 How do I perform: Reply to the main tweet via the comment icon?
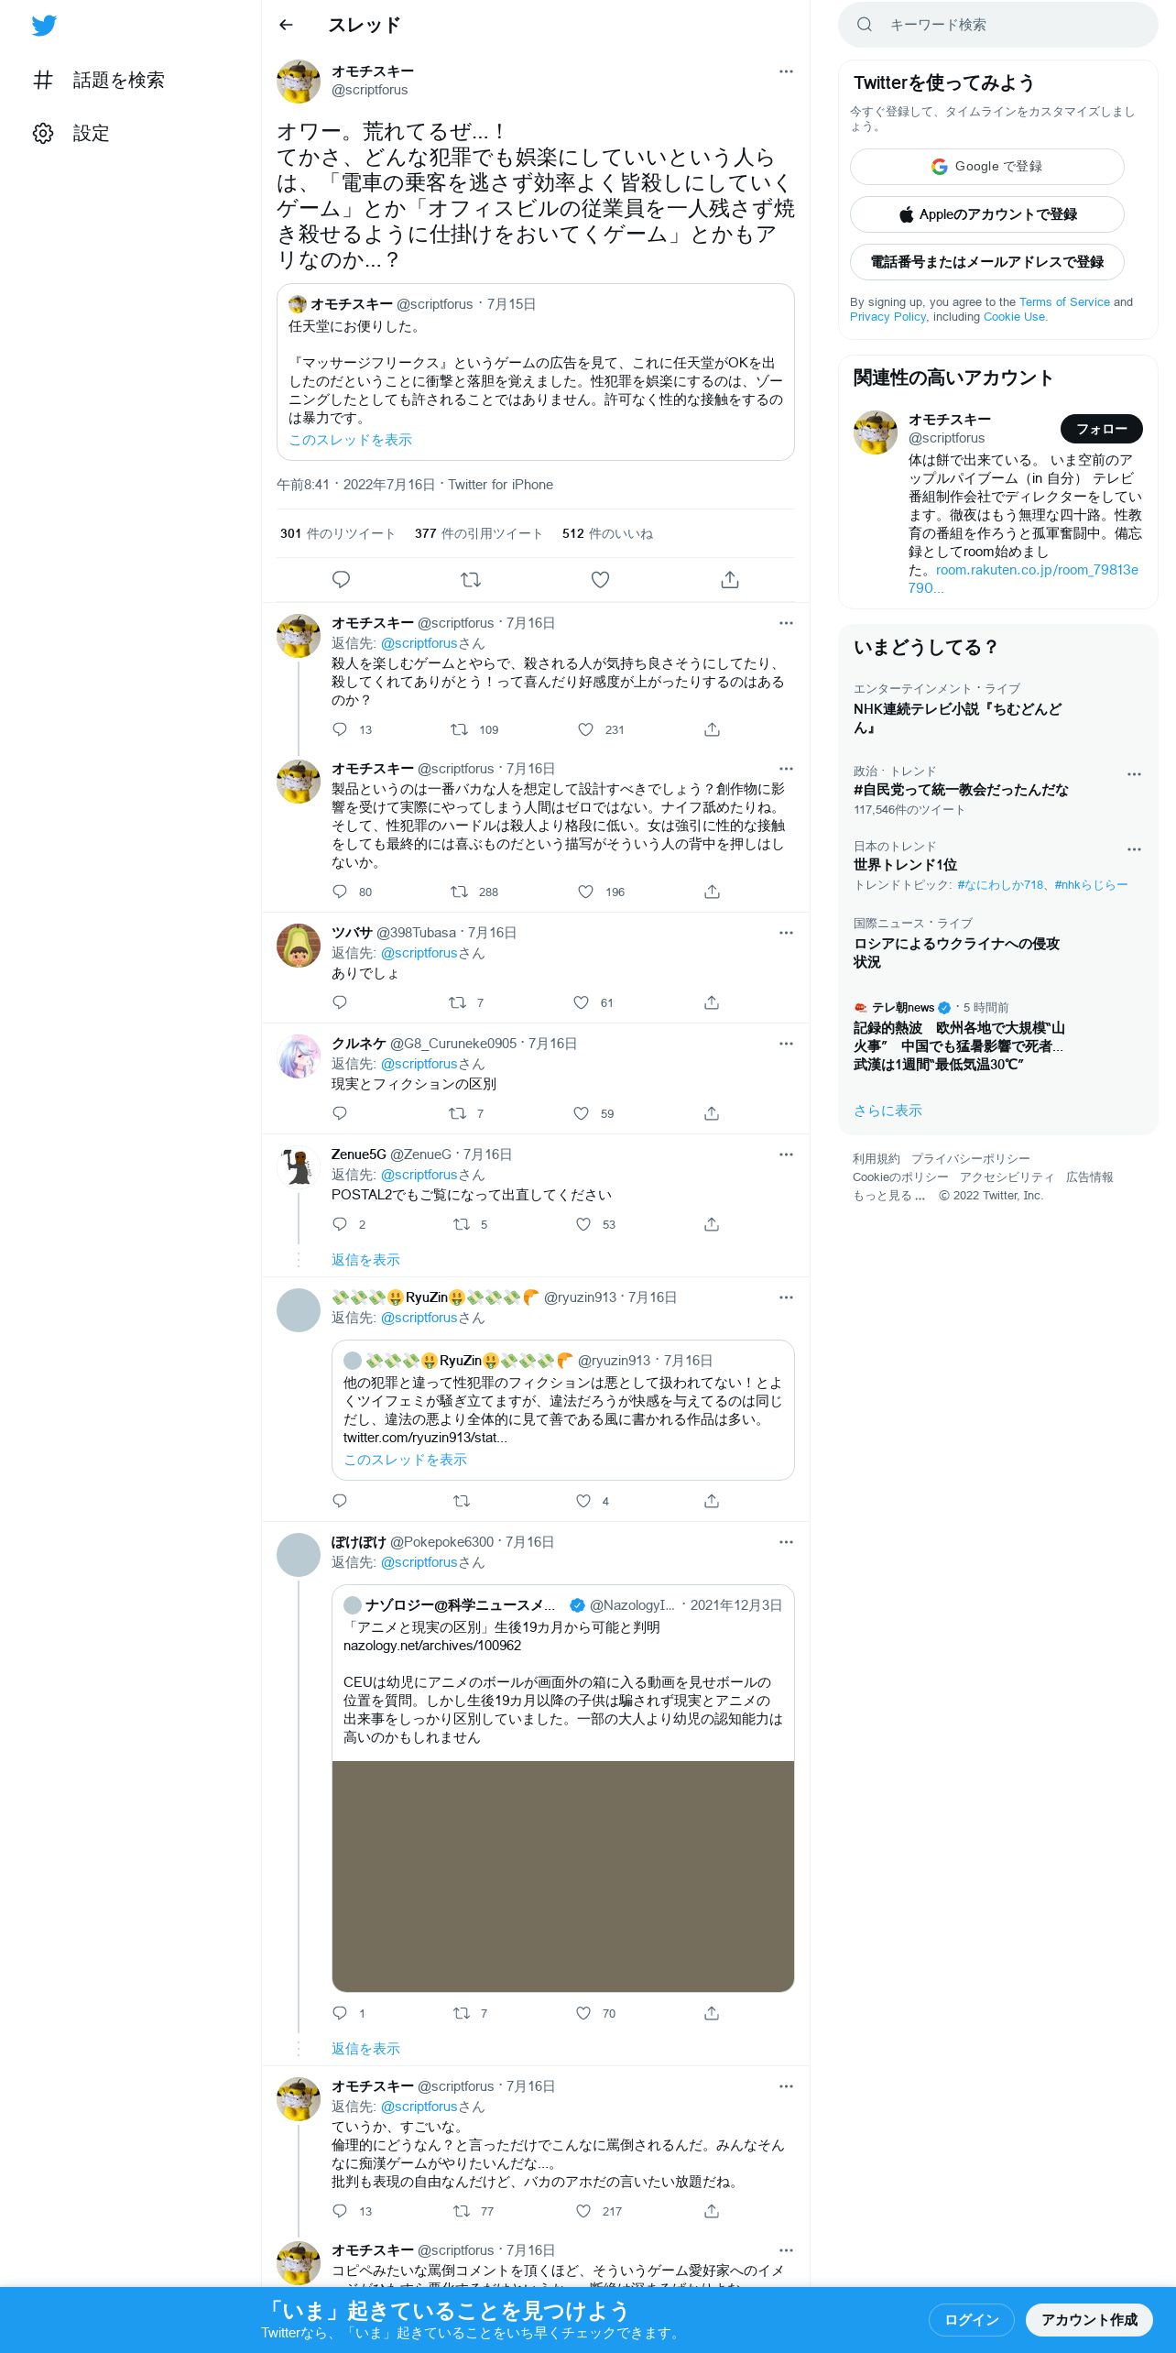(341, 579)
